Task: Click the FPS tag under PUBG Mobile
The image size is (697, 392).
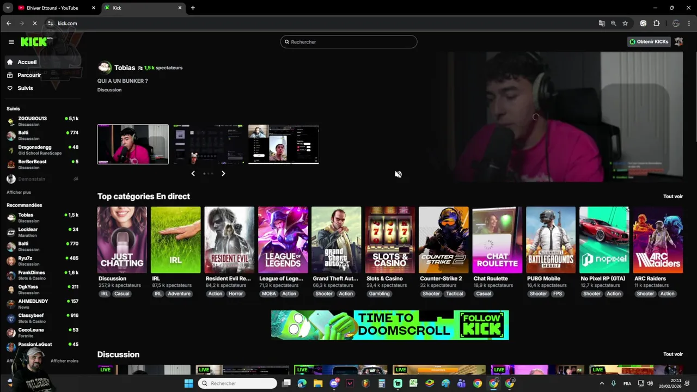Action: point(558,293)
